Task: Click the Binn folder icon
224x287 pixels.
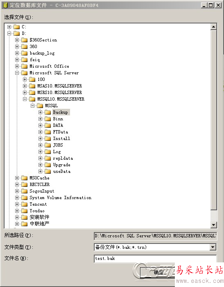Action: 48,119
